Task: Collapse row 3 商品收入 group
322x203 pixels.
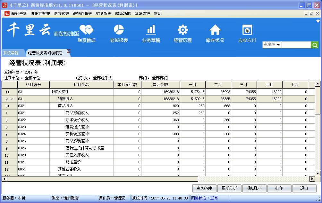Action: click(7, 106)
